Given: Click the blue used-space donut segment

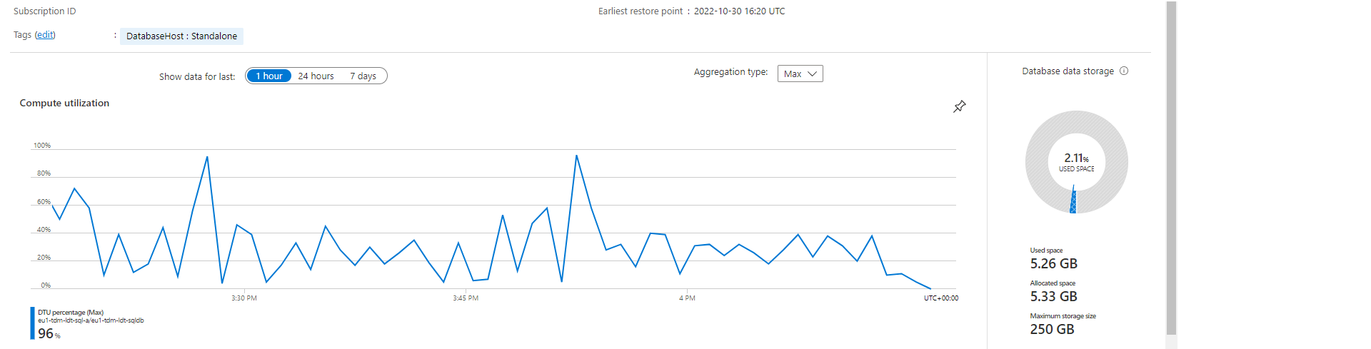Looking at the screenshot, I should pyautogui.click(x=1073, y=200).
